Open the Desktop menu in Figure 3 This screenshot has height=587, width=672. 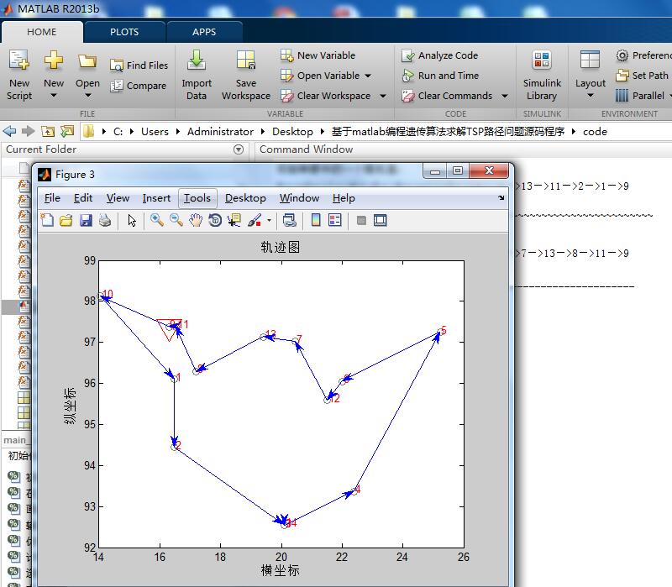(245, 198)
